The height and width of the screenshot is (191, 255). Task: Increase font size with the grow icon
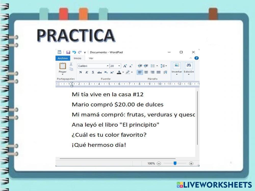pos(125,66)
